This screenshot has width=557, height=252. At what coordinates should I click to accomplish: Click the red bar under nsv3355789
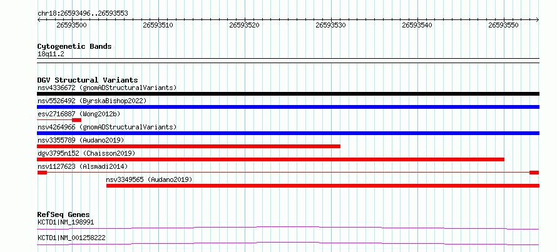click(188, 146)
